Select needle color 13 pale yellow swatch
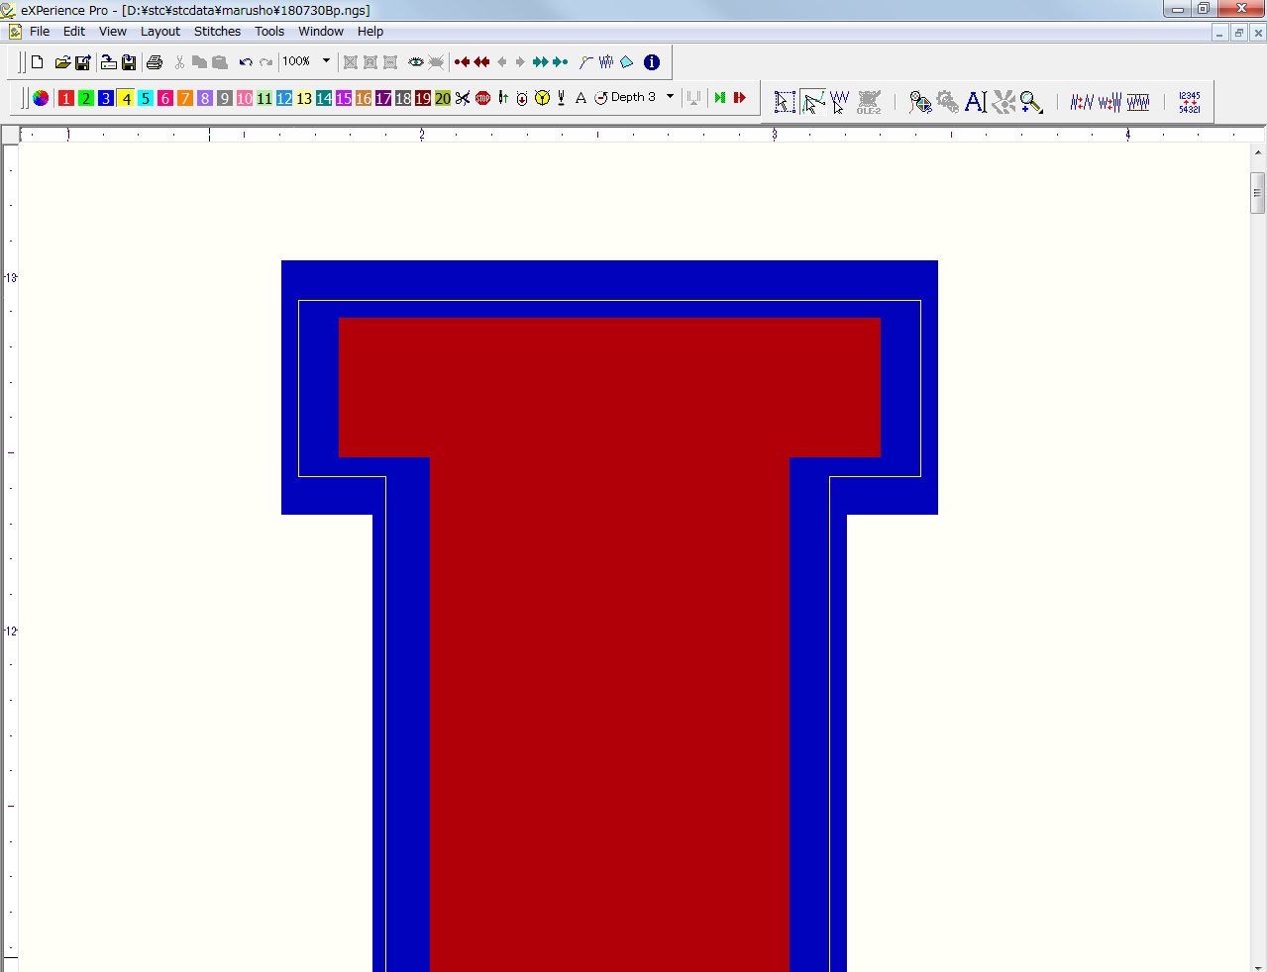The image size is (1267, 972). [x=304, y=98]
